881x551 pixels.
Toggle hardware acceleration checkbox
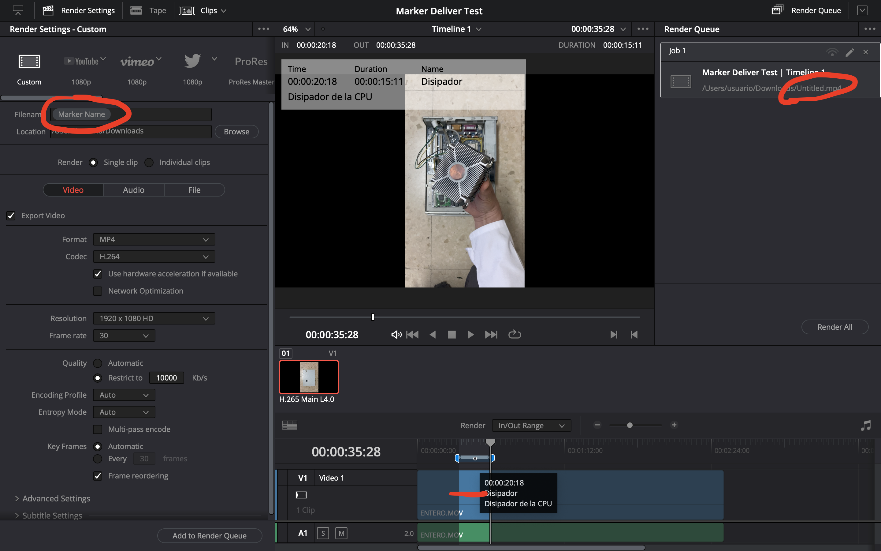coord(98,274)
